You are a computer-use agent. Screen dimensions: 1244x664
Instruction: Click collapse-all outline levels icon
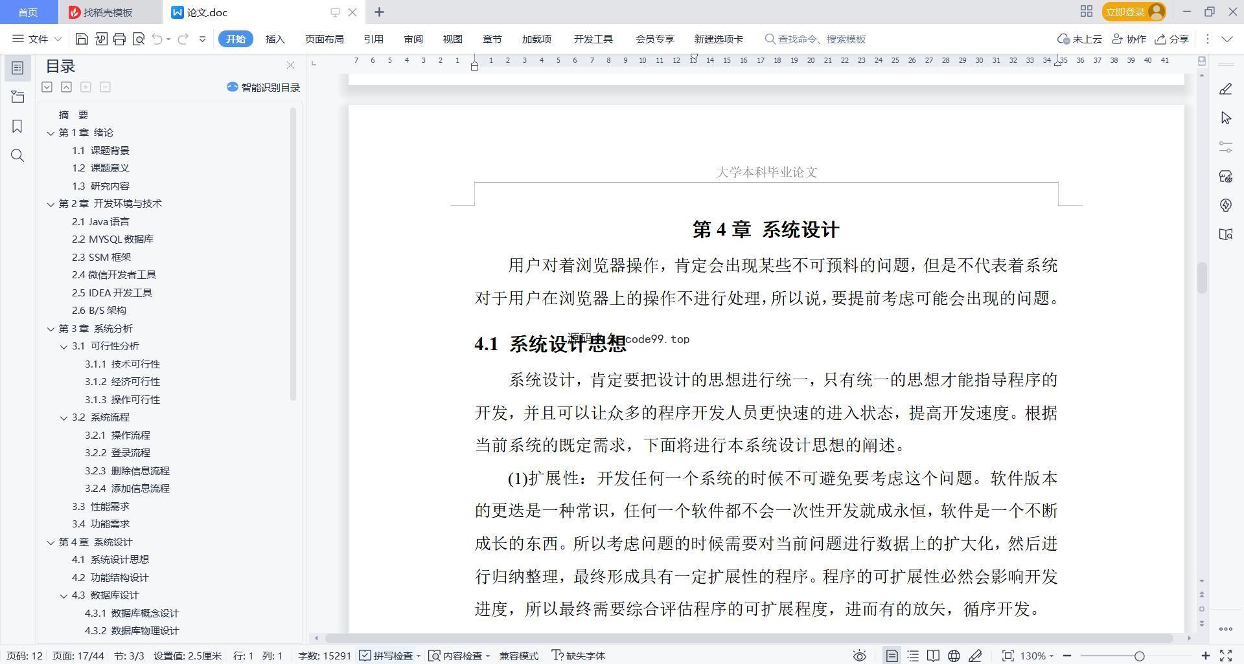tap(66, 87)
